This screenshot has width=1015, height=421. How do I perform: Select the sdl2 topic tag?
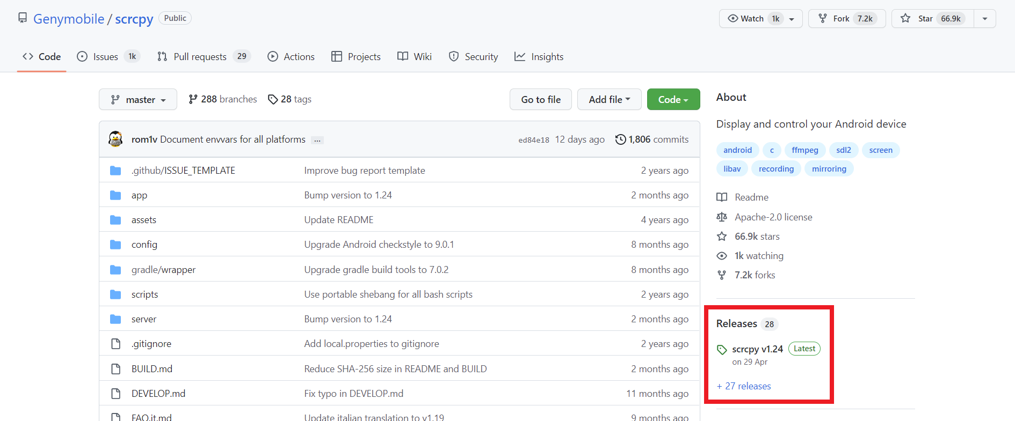[x=843, y=150]
